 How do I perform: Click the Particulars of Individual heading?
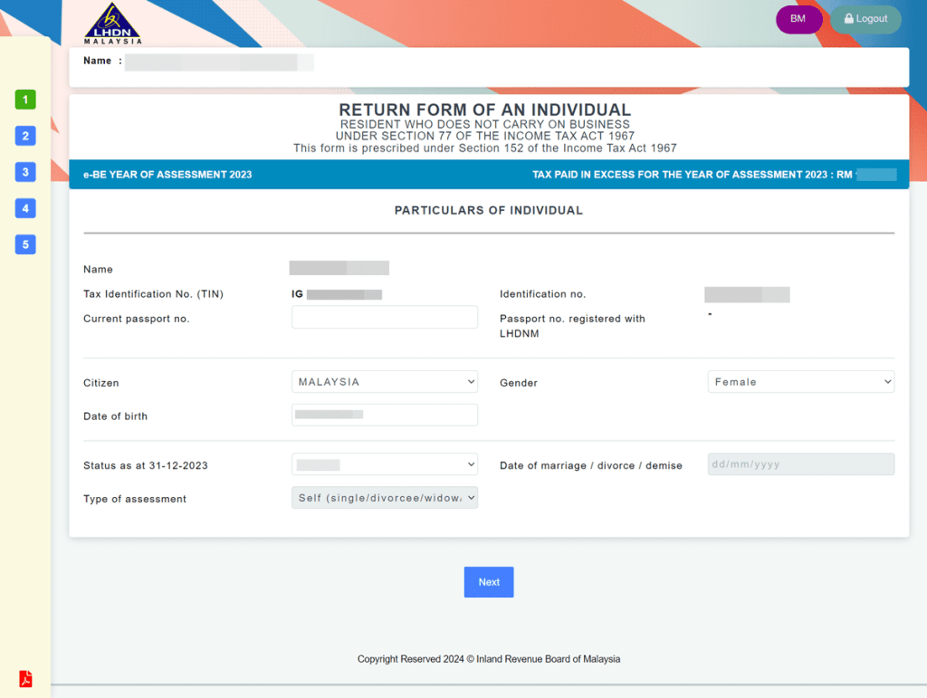click(488, 210)
